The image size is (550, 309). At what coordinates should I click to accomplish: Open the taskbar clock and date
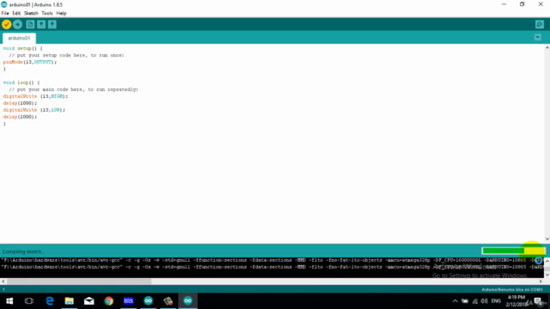(x=516, y=301)
